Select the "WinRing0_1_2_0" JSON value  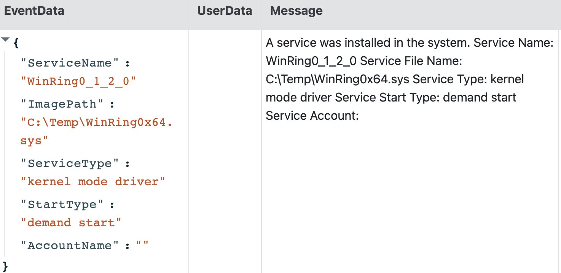coord(78,81)
